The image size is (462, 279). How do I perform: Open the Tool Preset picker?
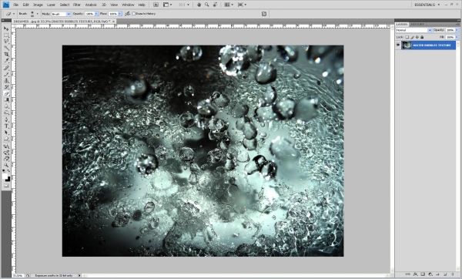(x=10, y=14)
